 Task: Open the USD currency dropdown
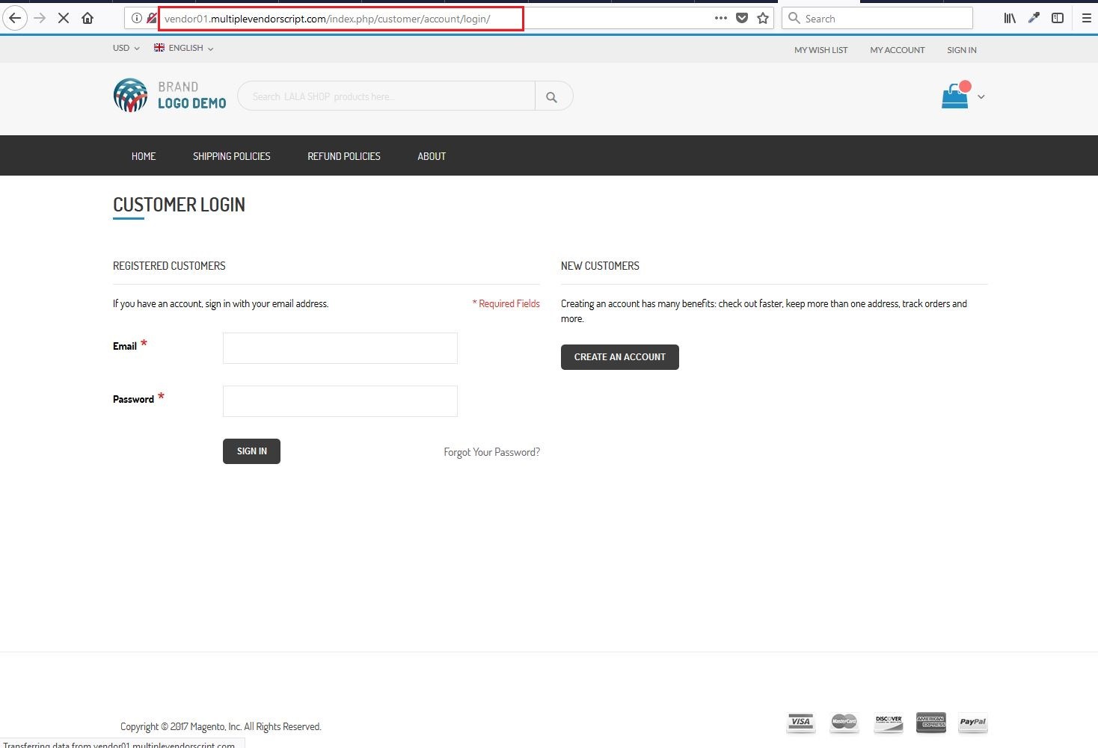click(123, 48)
